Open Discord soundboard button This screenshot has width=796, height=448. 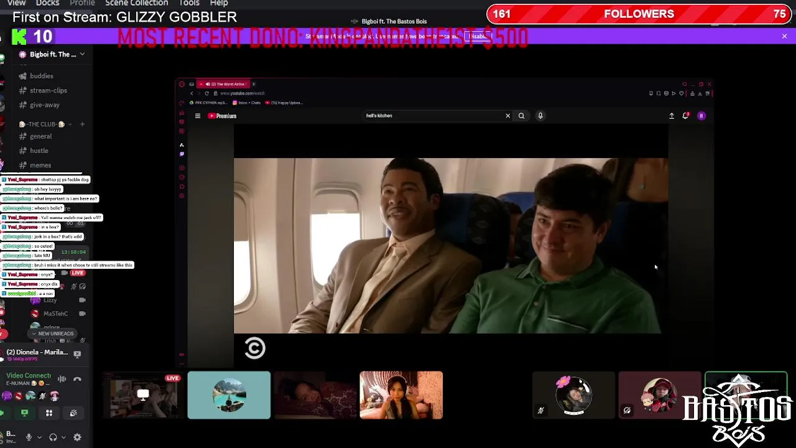point(73,413)
